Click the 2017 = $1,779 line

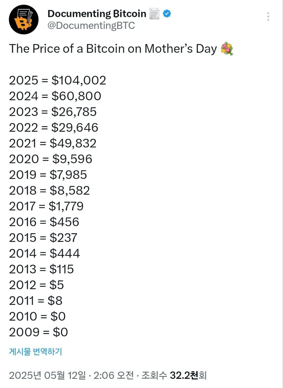click(x=46, y=206)
